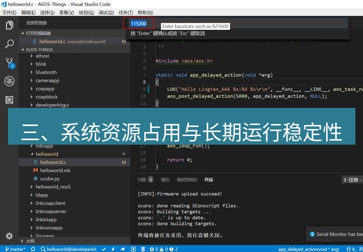Click the make icon beside helloworld.mk

pyautogui.click(x=35, y=170)
